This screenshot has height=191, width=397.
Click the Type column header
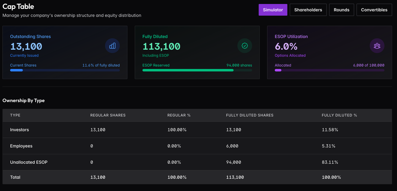[x=15, y=115]
